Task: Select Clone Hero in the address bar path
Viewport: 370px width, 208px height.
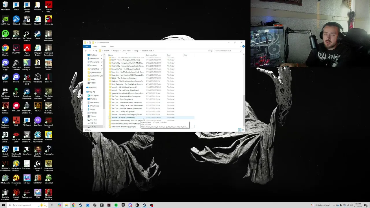Action: [x=126, y=51]
